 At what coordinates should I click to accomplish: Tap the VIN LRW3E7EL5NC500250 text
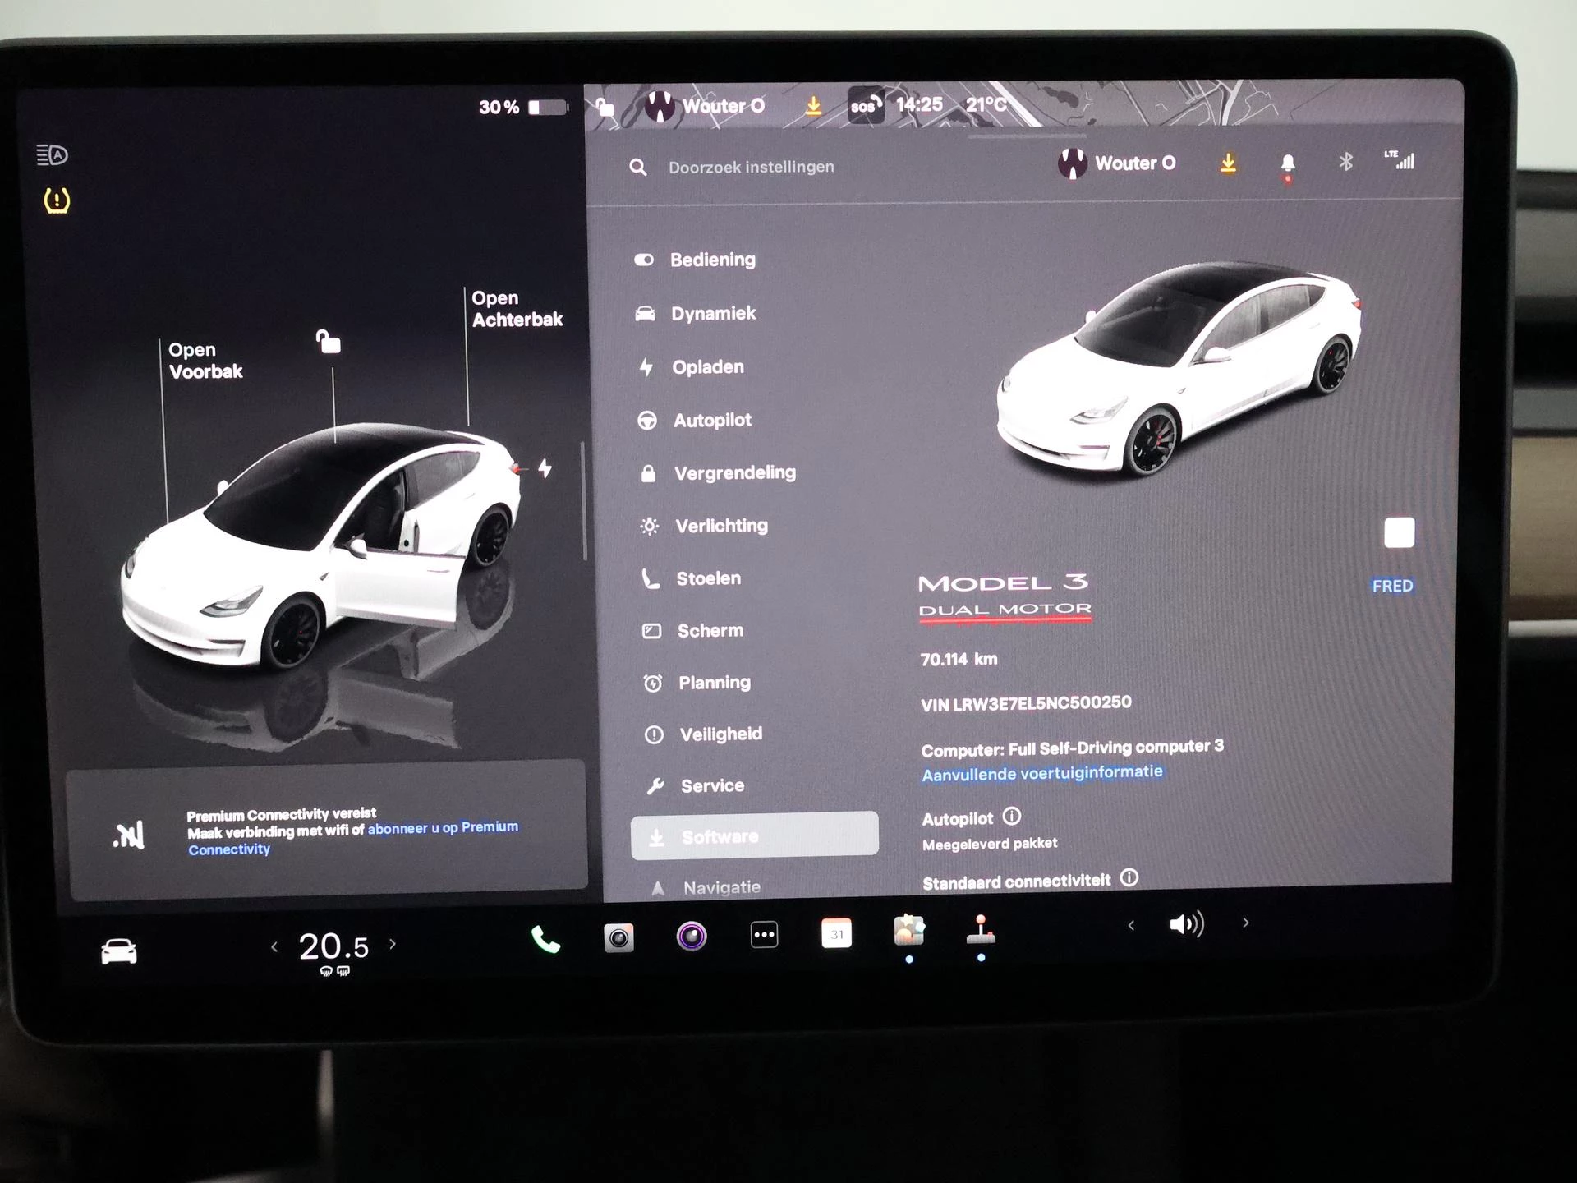tap(1026, 703)
